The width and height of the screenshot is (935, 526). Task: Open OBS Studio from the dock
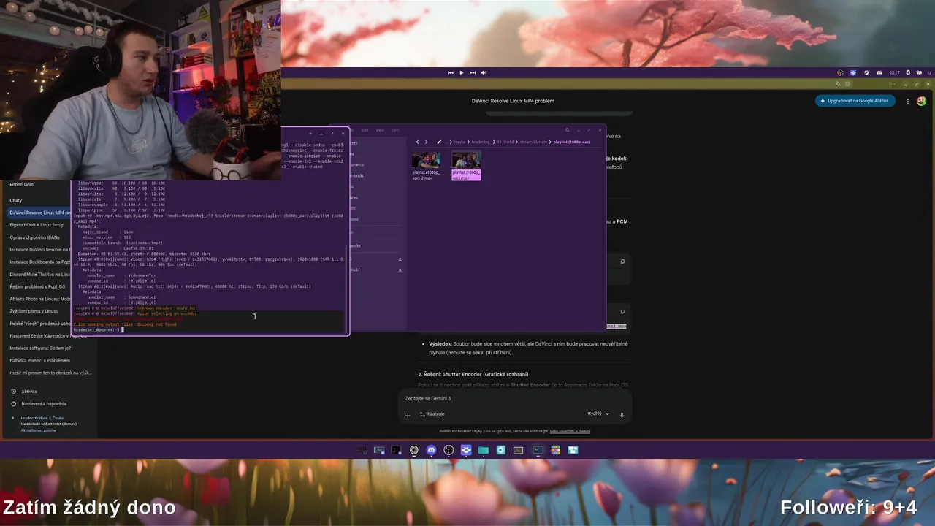449,450
